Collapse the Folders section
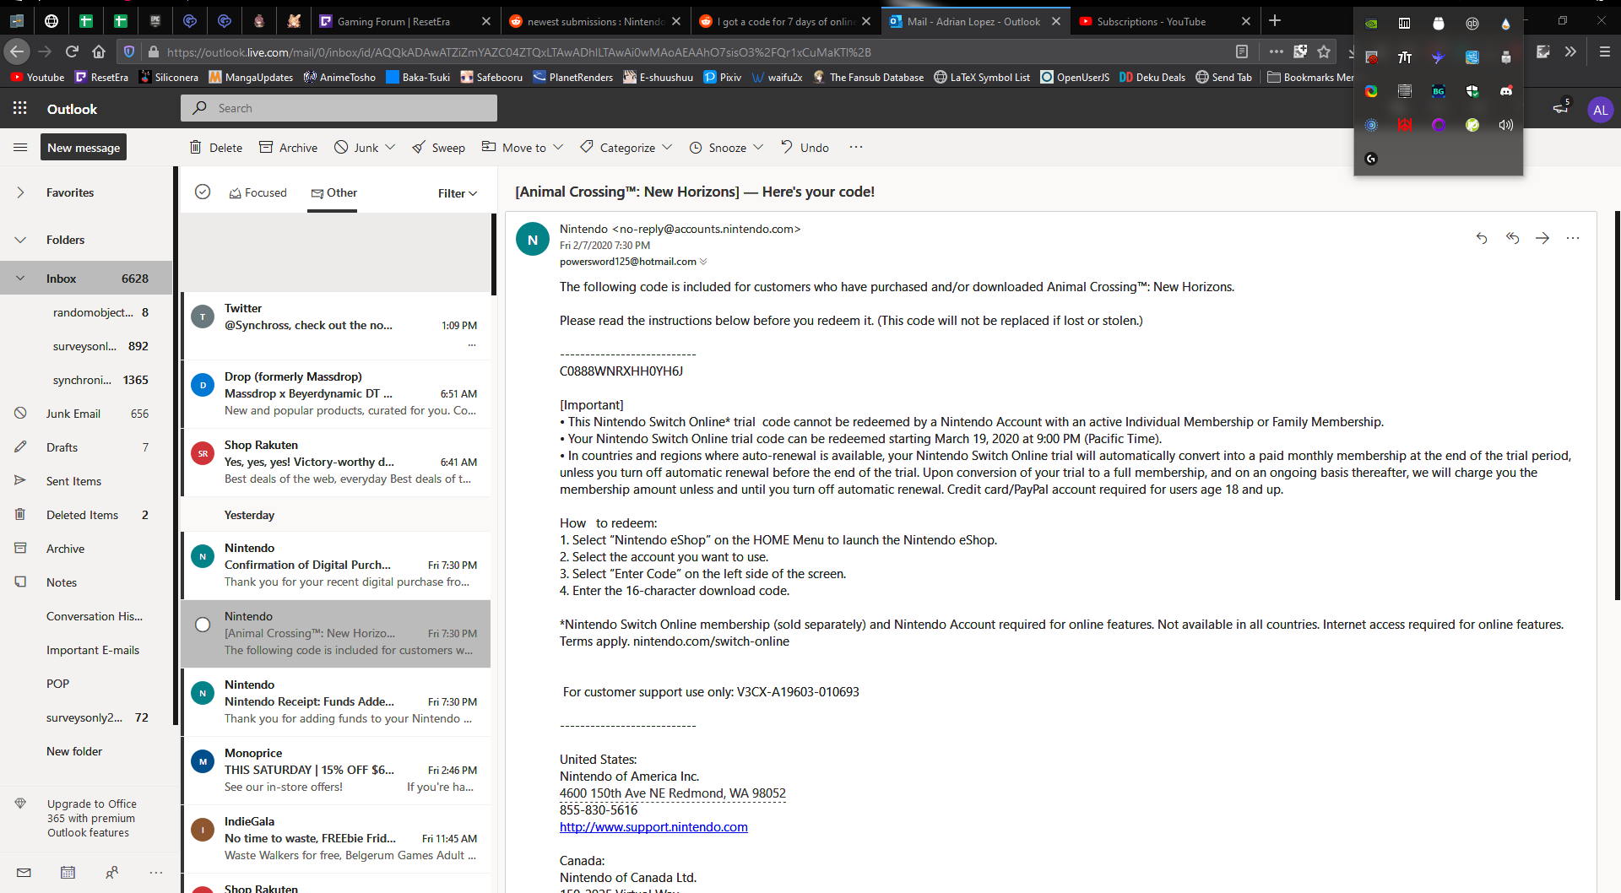1621x893 pixels. pos(20,240)
